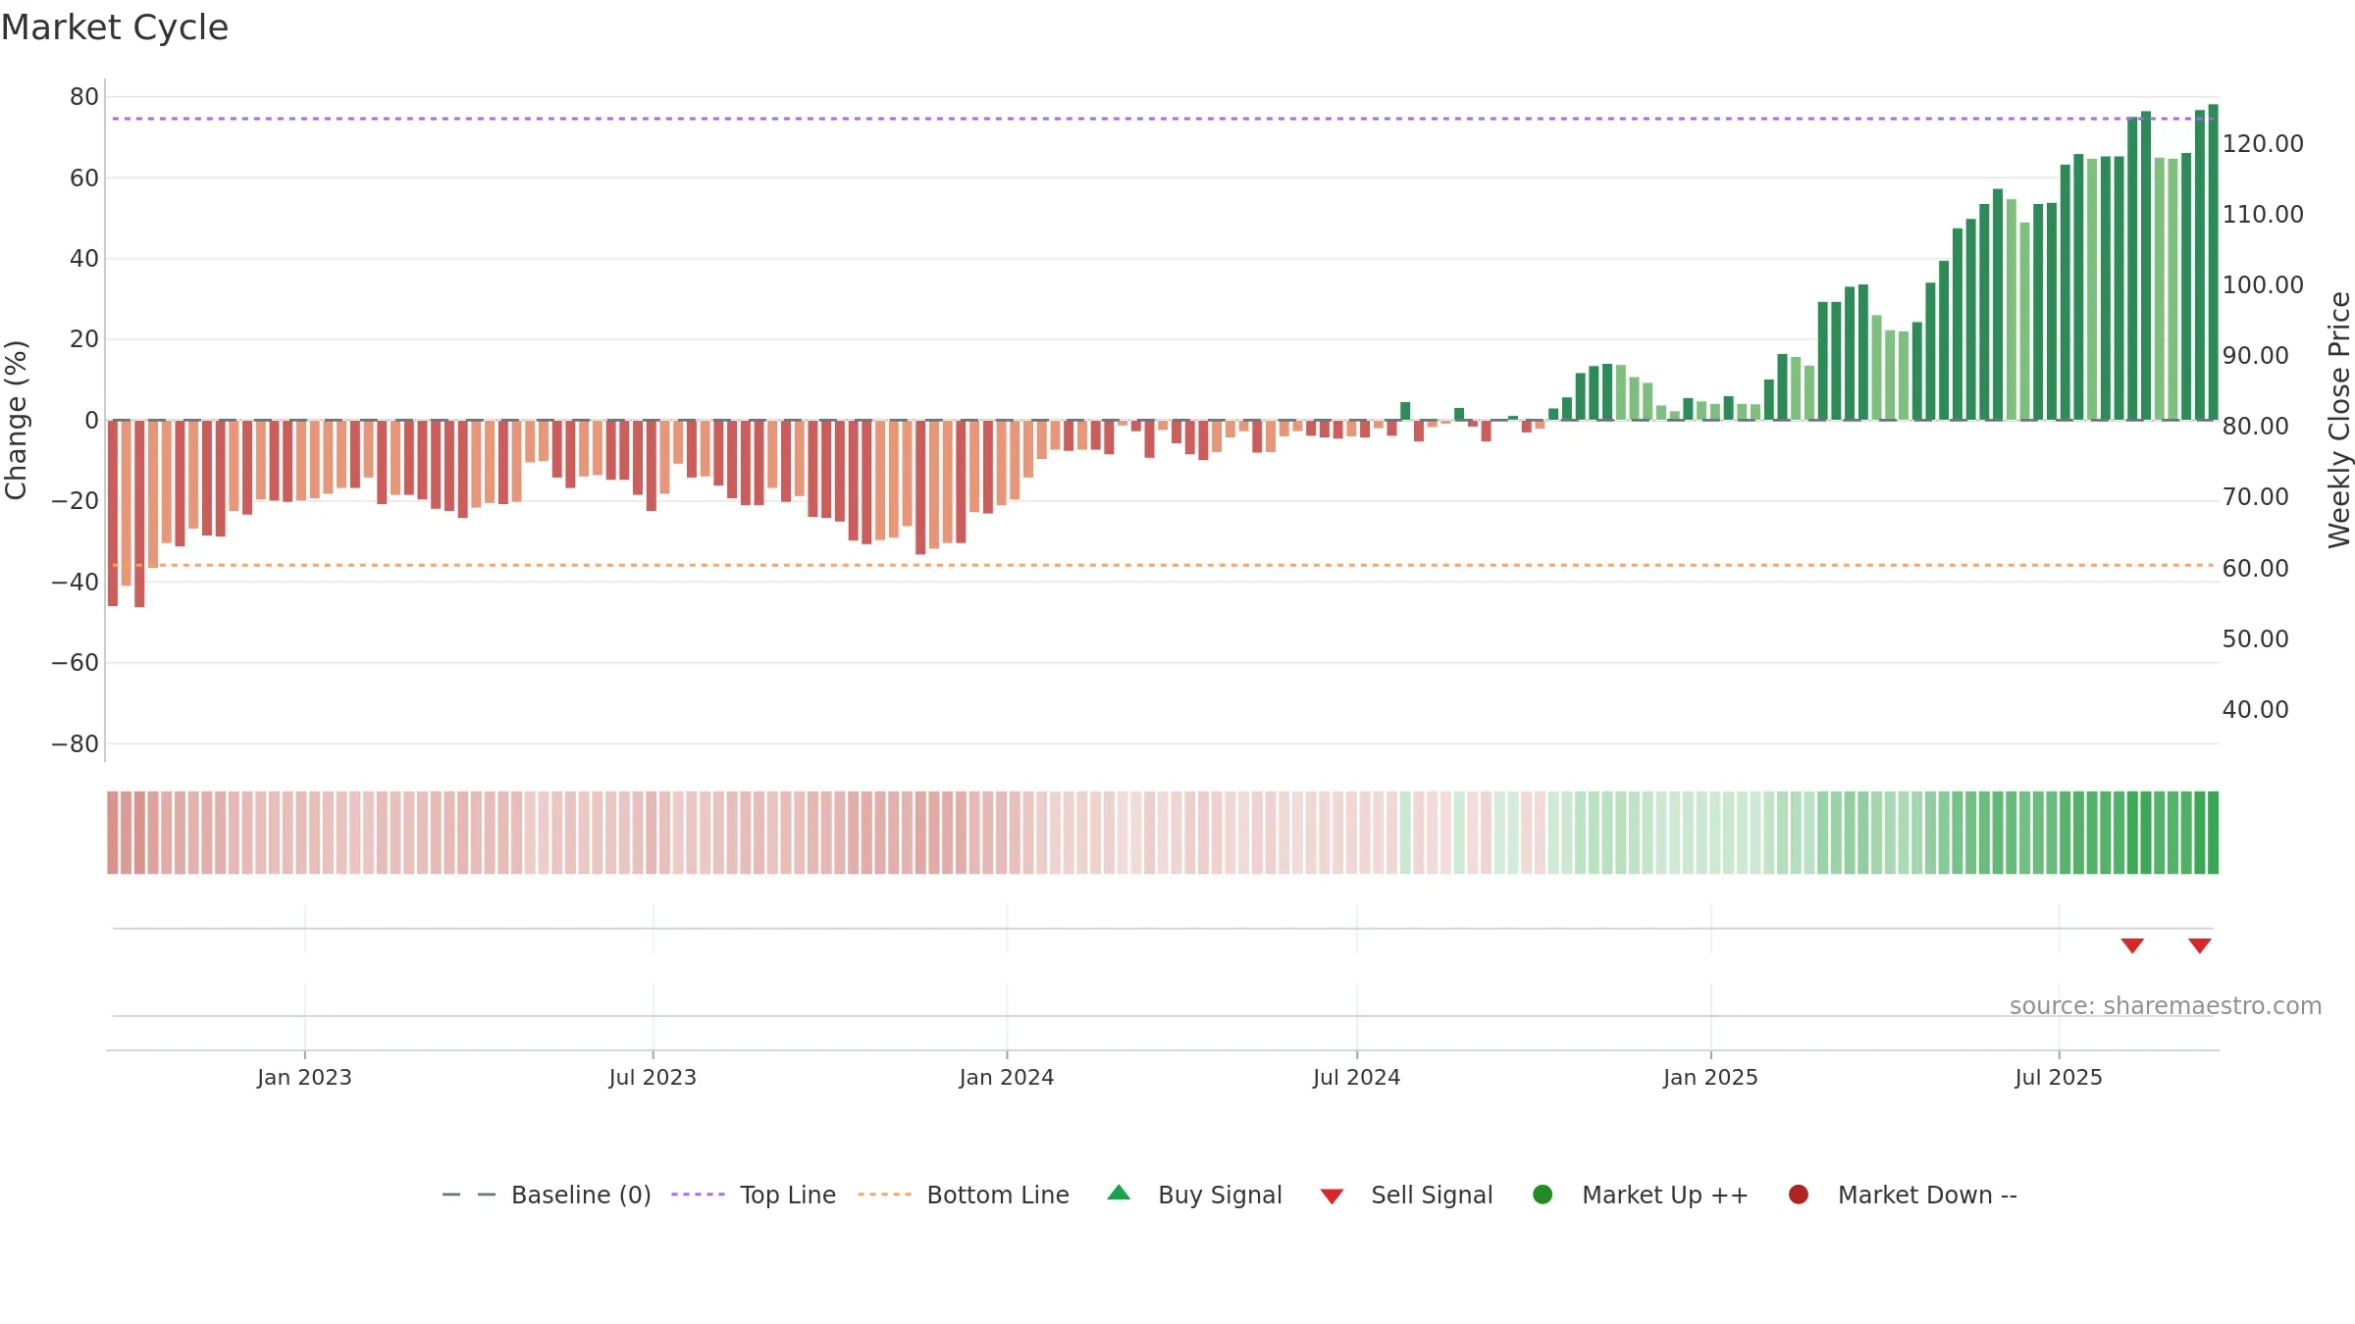Toggle the Market Up ++ legend entry
Viewport: 2355px width, 1324px height.
click(1640, 1195)
